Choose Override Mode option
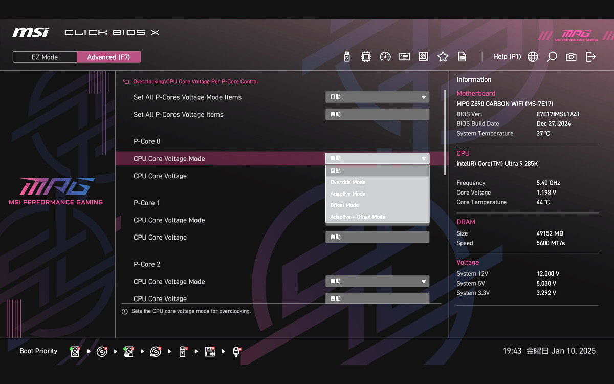The image size is (614, 384). click(378, 182)
